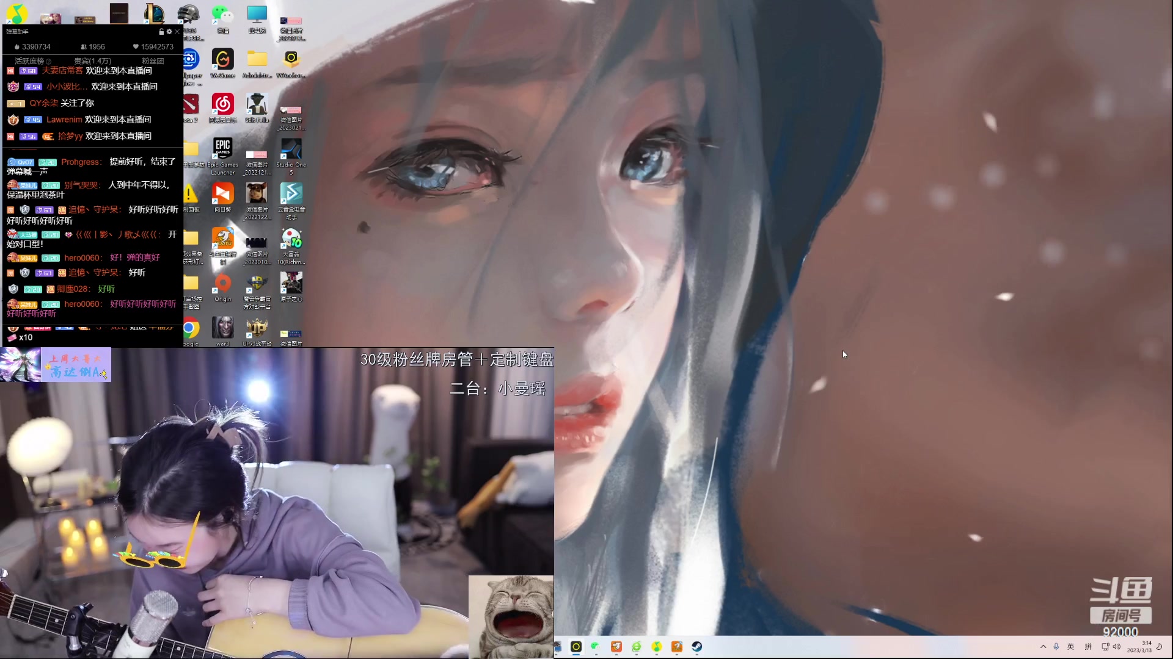This screenshot has height=659, width=1173.
Task: Open the 大富翁10 (Richman) game icon
Action: (x=291, y=246)
